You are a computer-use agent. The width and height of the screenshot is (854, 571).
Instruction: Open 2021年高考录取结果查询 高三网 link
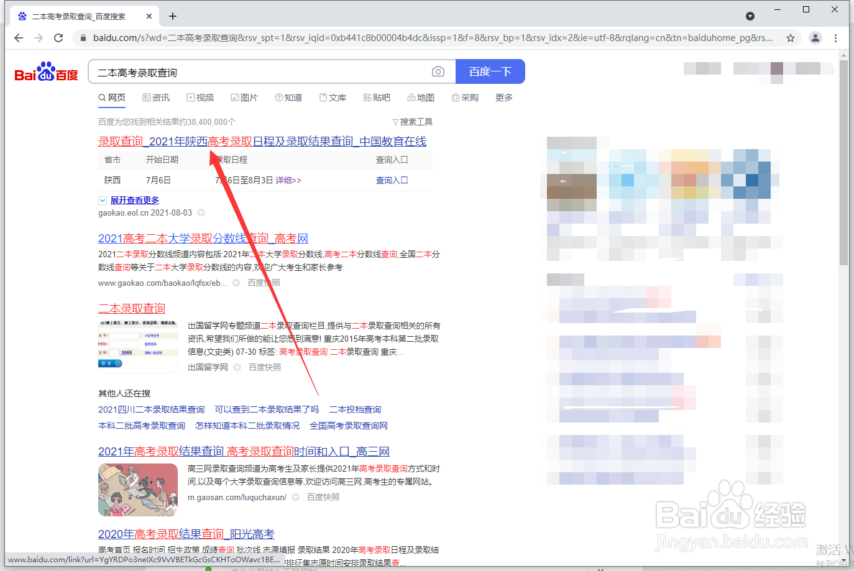point(244,452)
